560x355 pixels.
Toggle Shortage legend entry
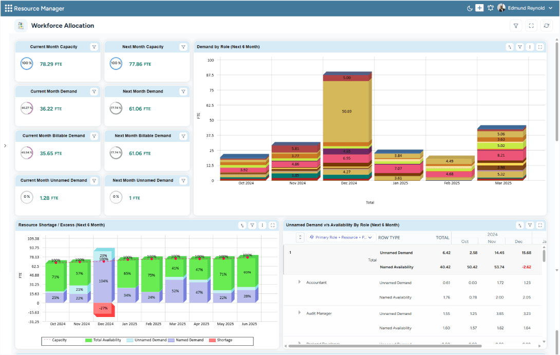221,340
